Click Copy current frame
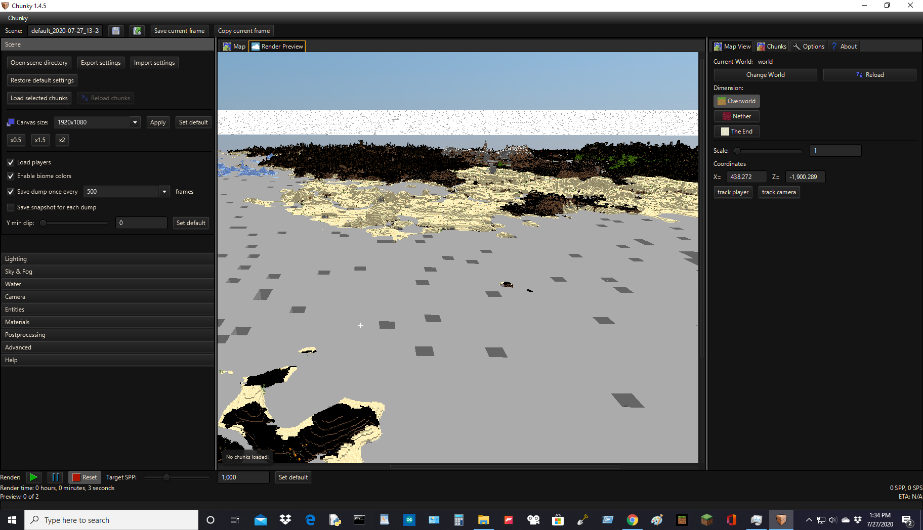923x530 pixels. pyautogui.click(x=243, y=30)
